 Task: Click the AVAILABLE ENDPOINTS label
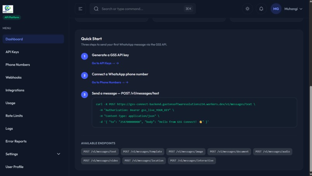point(98,143)
